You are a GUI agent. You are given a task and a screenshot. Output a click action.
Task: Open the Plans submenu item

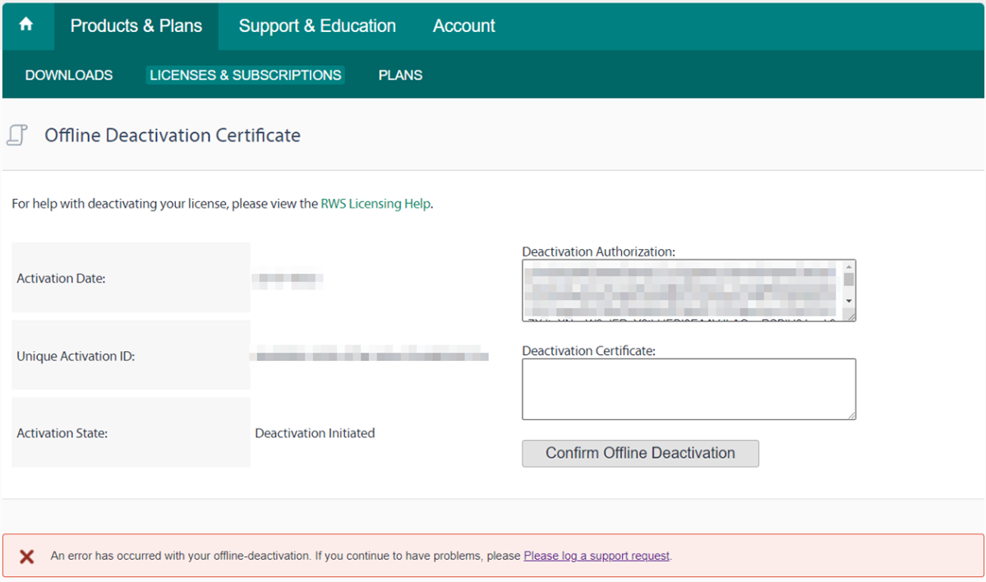pyautogui.click(x=400, y=75)
